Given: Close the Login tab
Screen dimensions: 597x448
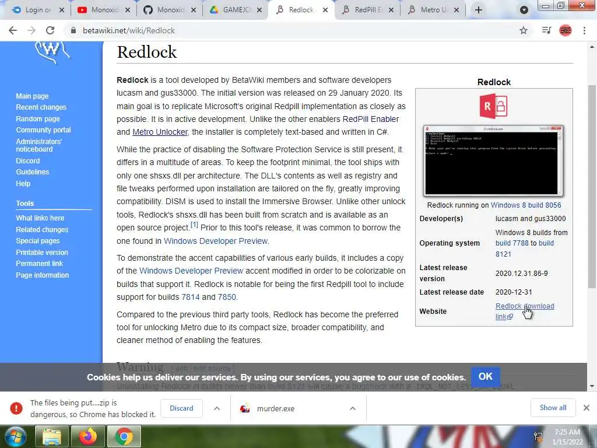Looking at the screenshot, I should click(62, 10).
